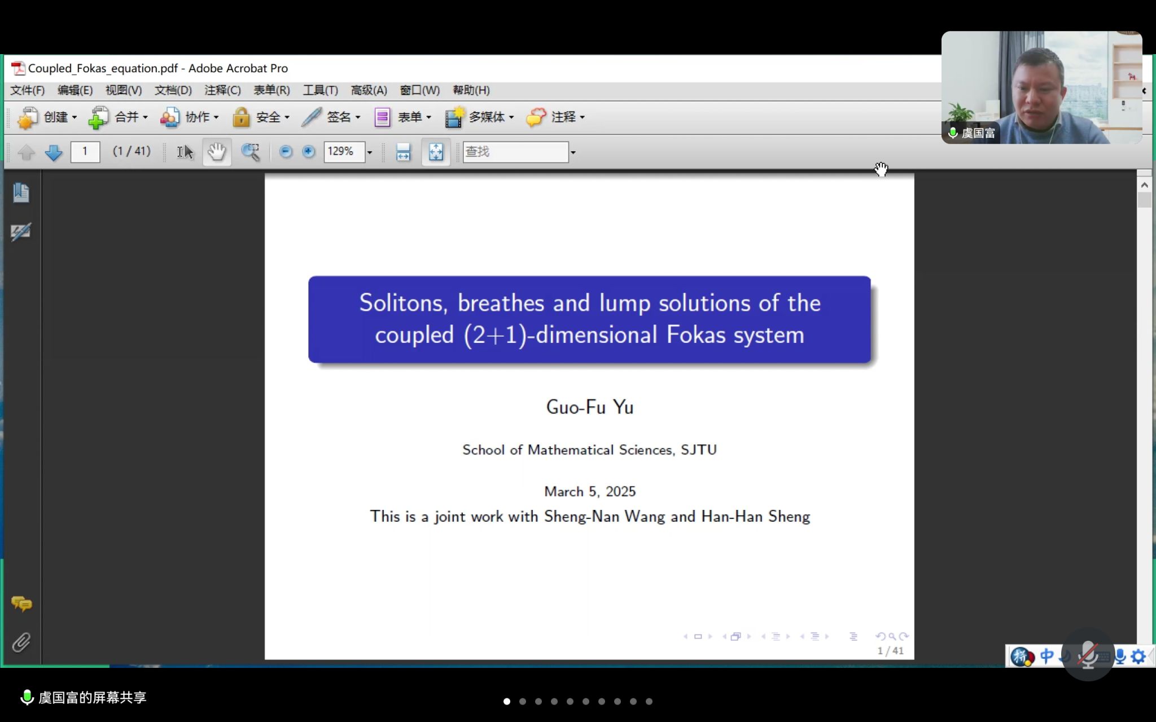Toggle scrolling fit-width page mode

403,152
